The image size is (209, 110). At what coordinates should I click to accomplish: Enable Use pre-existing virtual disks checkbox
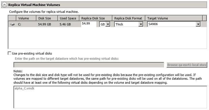point(9,53)
